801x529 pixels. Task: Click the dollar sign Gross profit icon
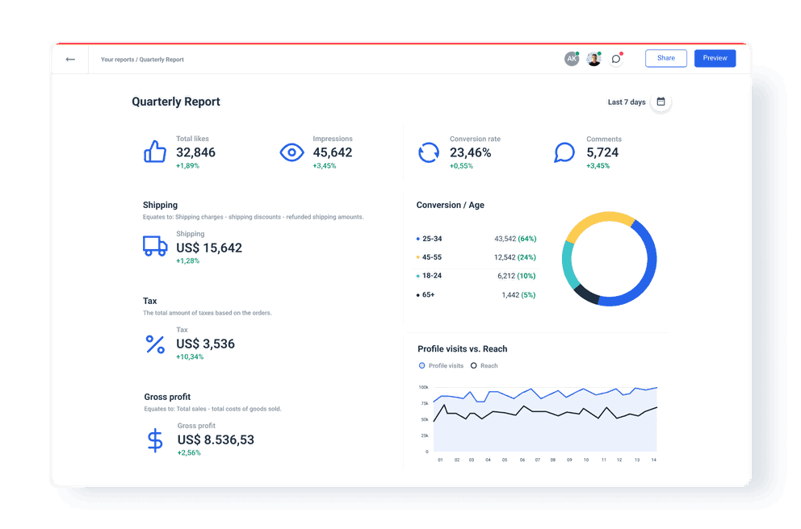point(154,439)
